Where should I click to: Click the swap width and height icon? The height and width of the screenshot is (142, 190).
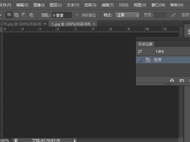pyautogui.click(x=173, y=15)
